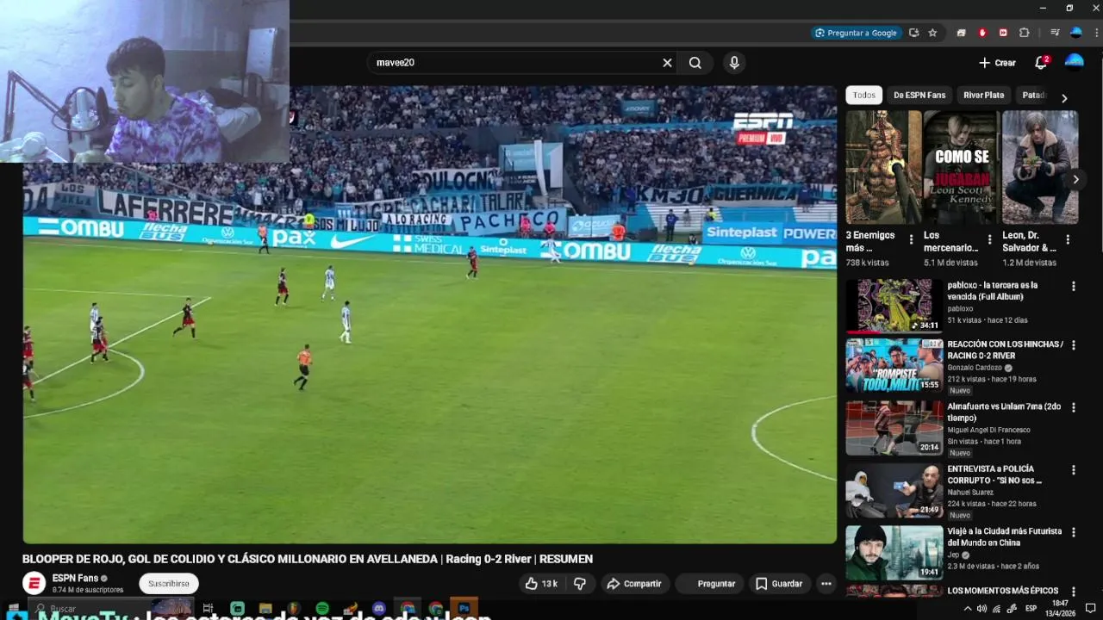Open options for Viajé a la Ciudad video
The height and width of the screenshot is (620, 1103).
(1074, 533)
